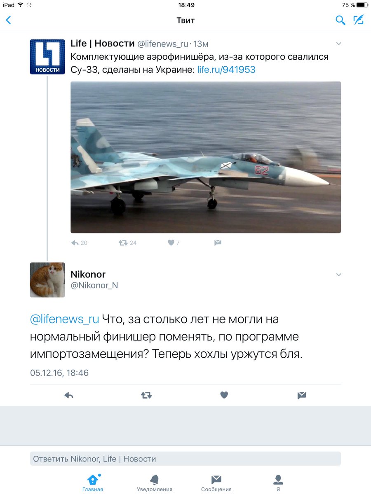Like Nikonor's tweet with heart icon
371x494 pixels.
(x=224, y=395)
